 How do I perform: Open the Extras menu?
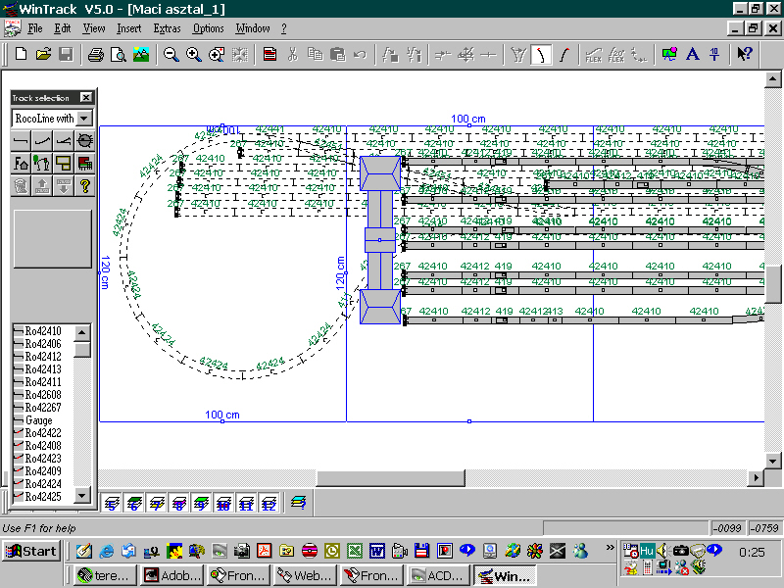[167, 28]
